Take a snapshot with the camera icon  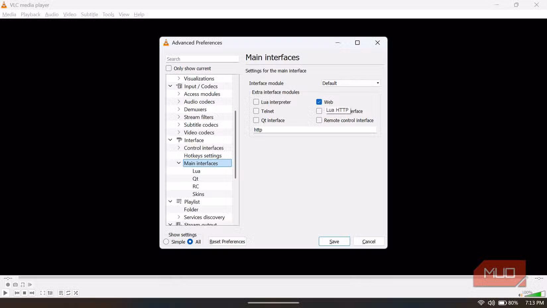tap(15, 285)
